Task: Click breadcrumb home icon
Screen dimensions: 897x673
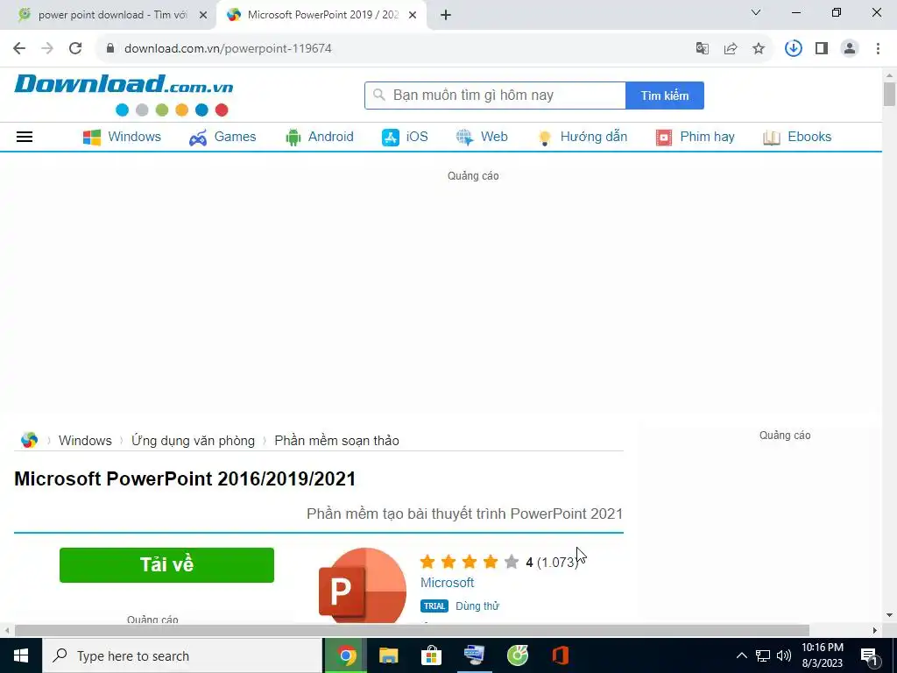Action: 29,440
